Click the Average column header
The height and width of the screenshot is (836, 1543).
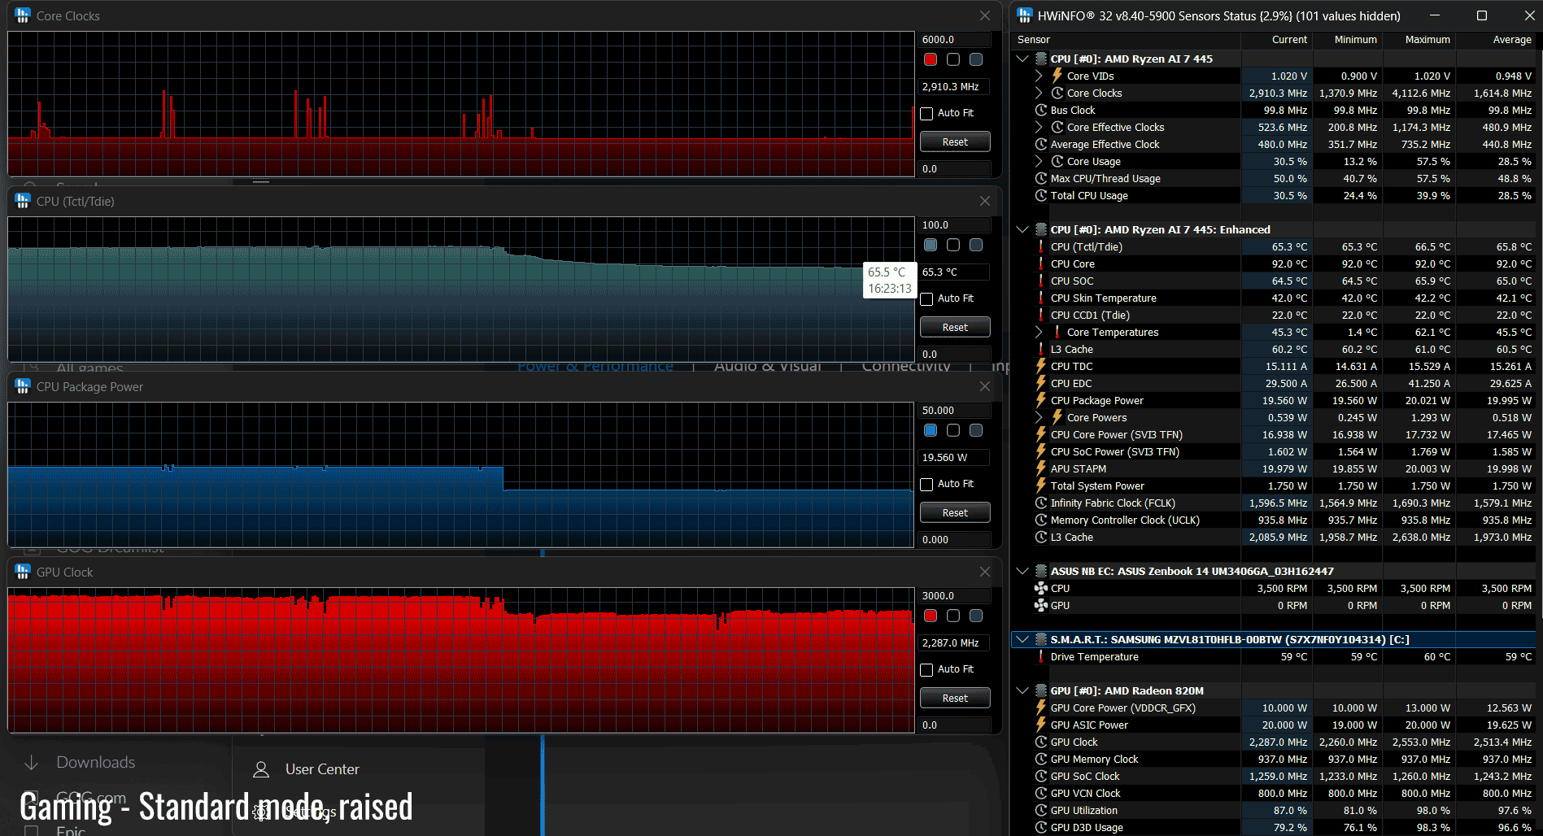click(x=1512, y=40)
